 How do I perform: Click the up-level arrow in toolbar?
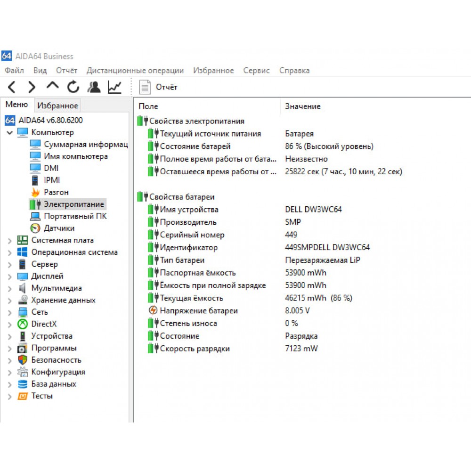[x=53, y=86]
